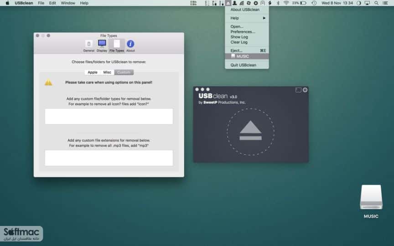The height and width of the screenshot is (246, 394).
Task: Open the Window menu
Action: (x=68, y=3)
